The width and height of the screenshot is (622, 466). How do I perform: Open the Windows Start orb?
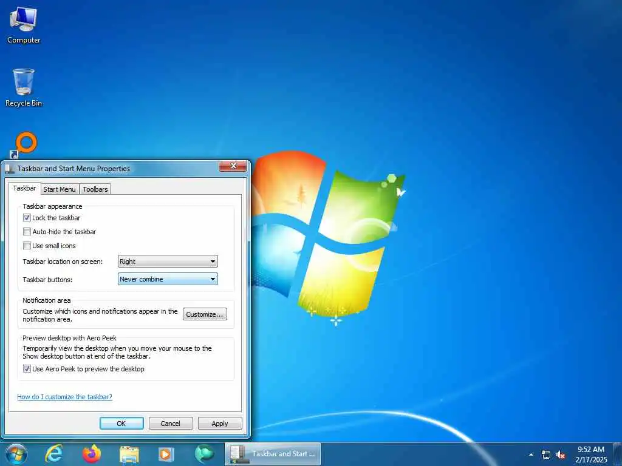[16, 454]
